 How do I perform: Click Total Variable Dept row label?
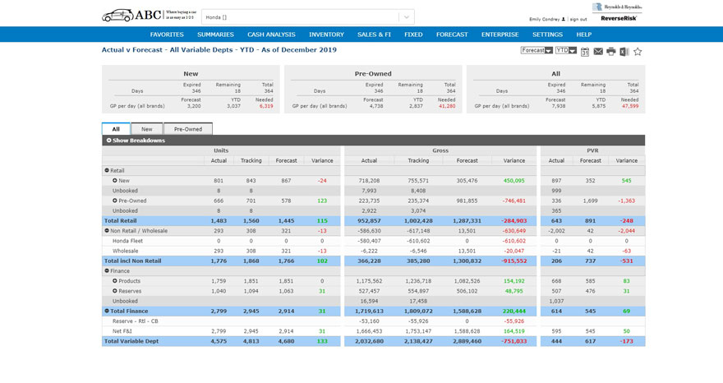(x=131, y=341)
